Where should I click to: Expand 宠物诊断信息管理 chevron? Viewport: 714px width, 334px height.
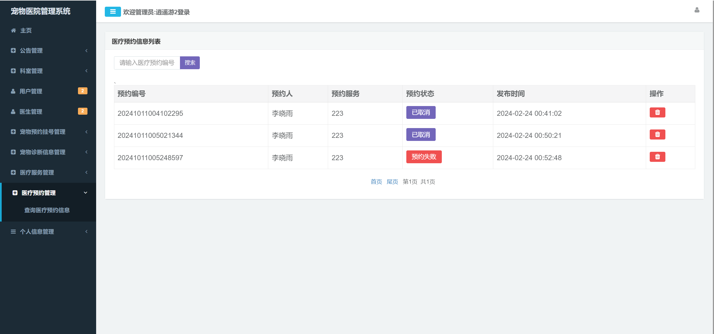click(x=86, y=152)
